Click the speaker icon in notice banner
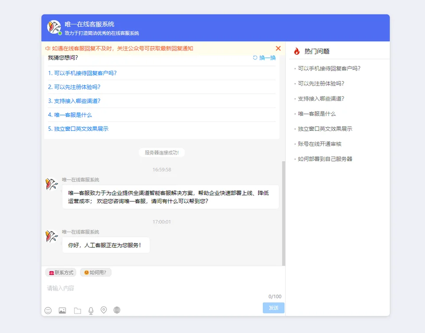 (x=48, y=48)
